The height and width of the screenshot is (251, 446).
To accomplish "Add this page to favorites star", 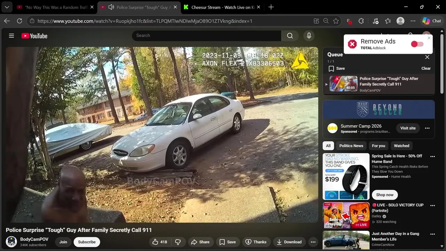I will pyautogui.click(x=336, y=21).
